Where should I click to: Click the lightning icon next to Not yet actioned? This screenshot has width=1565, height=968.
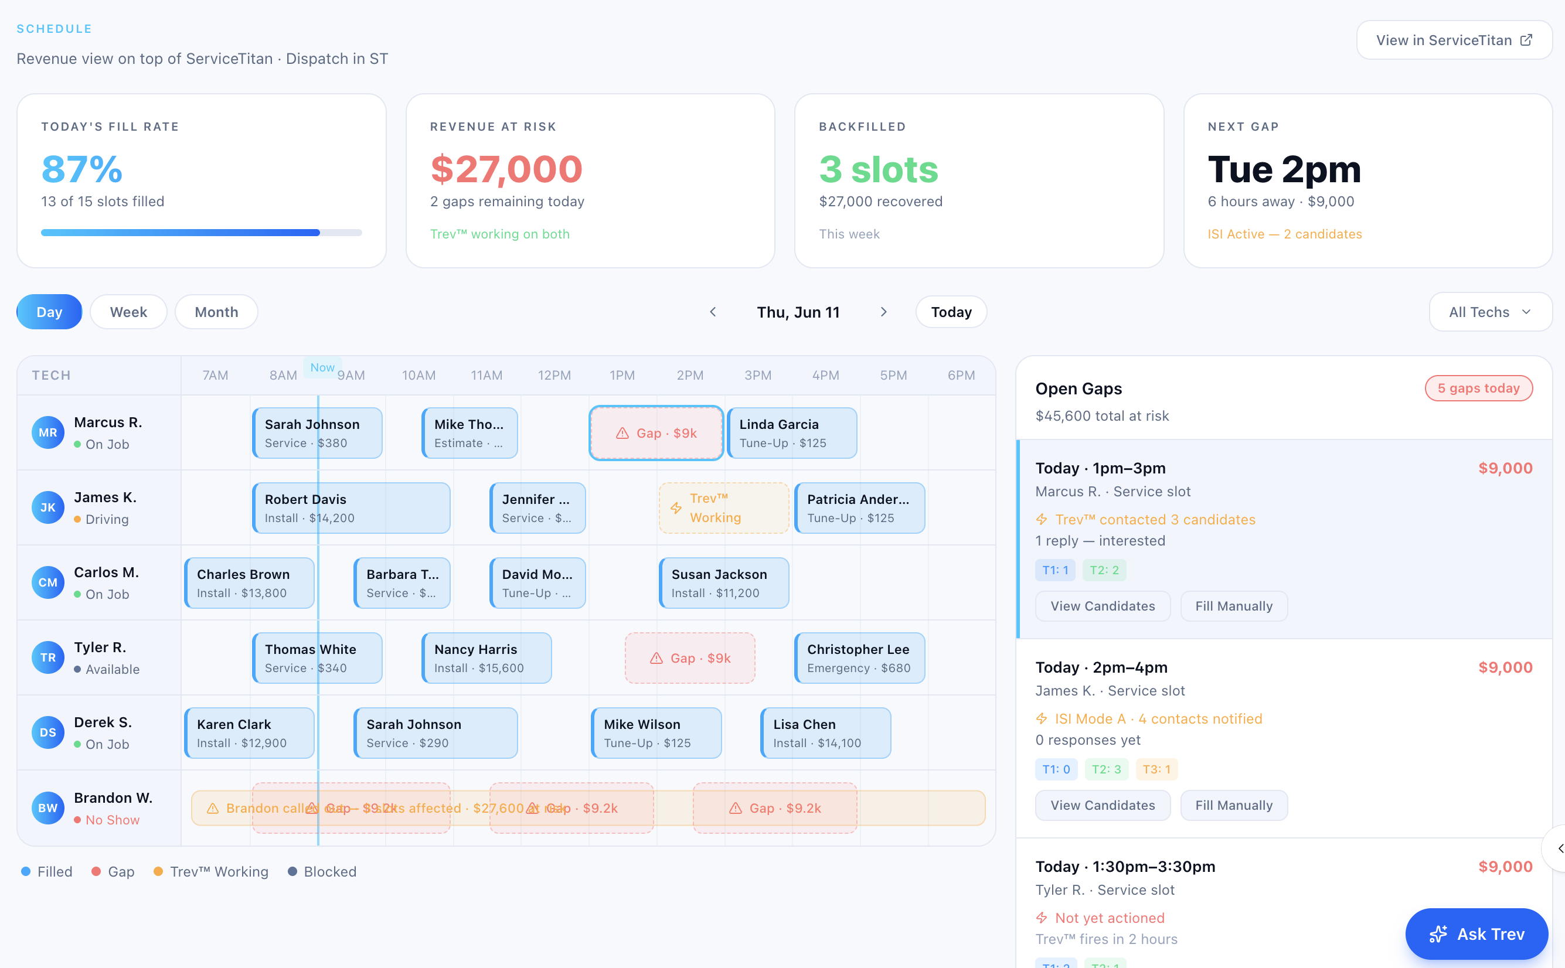1042,918
